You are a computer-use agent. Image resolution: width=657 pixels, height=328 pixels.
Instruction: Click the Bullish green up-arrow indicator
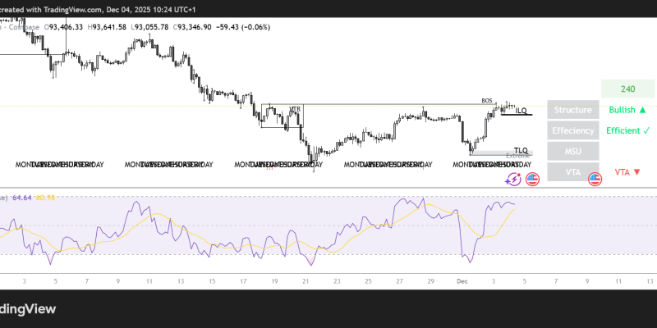tap(627, 110)
